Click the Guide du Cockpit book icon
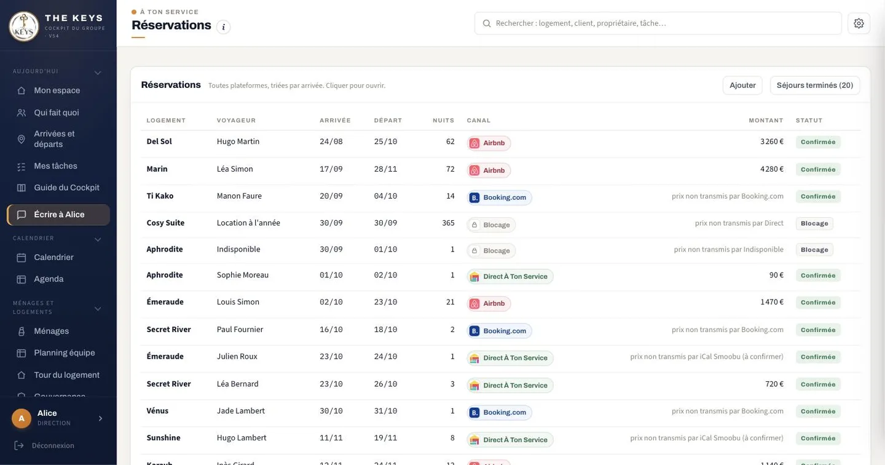Viewport: 885px width, 465px height. coord(22,188)
